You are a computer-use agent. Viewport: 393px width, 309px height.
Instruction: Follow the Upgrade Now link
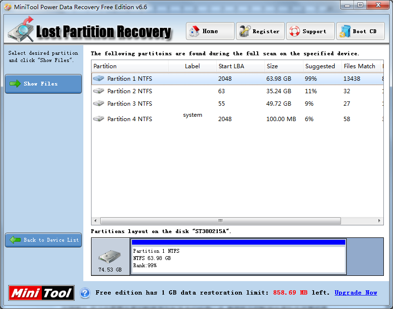click(x=355, y=293)
